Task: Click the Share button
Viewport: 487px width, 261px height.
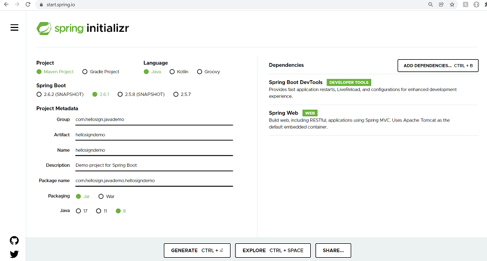Action: [333, 250]
